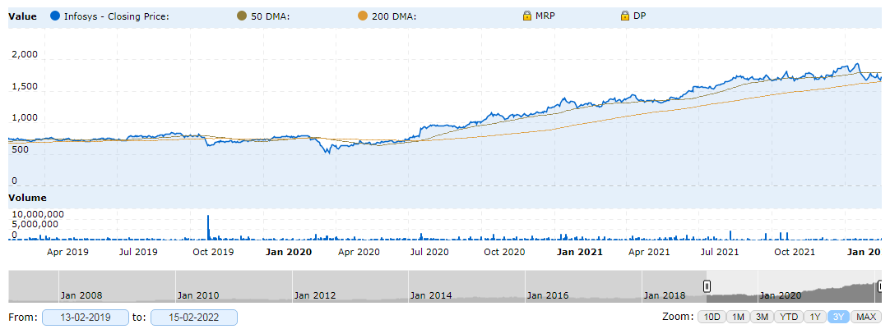Select the 1M zoom range
The image size is (890, 329).
[738, 317]
